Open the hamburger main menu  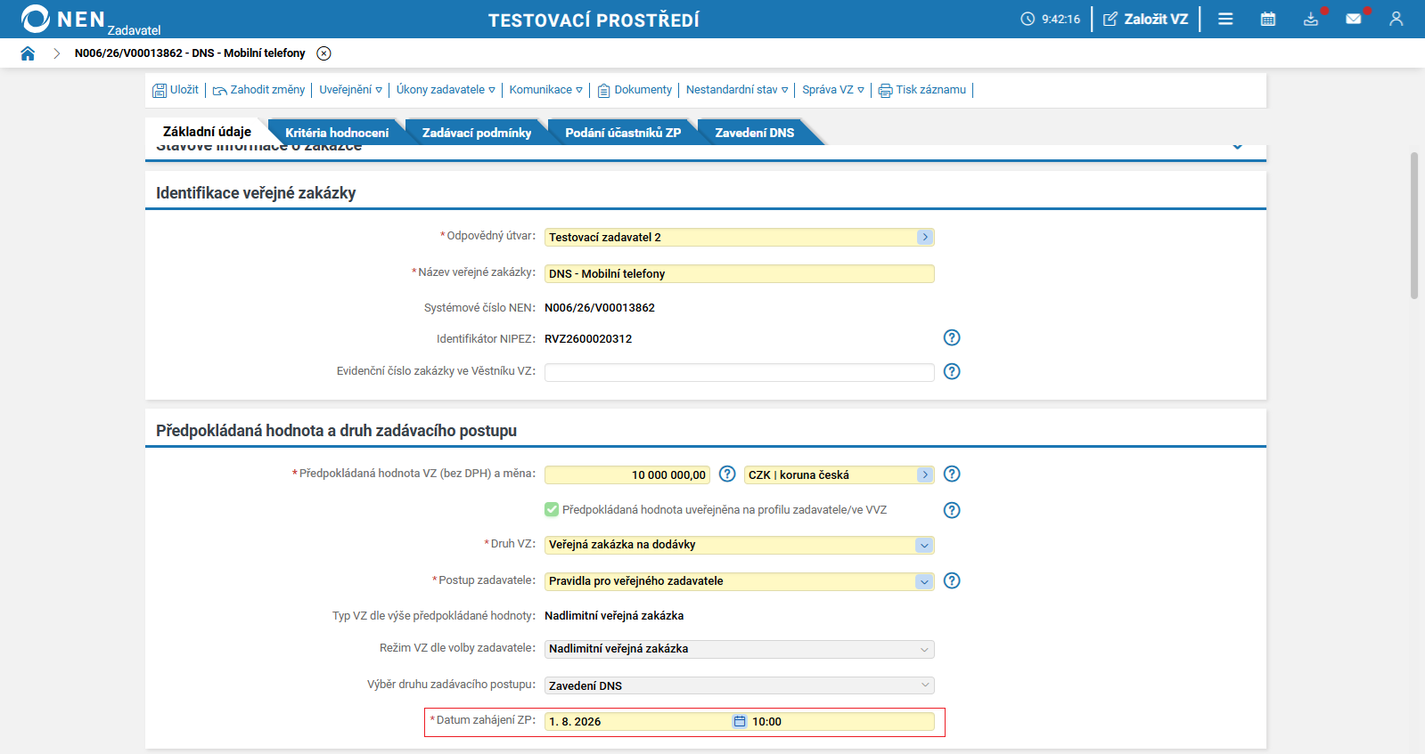point(1225,19)
